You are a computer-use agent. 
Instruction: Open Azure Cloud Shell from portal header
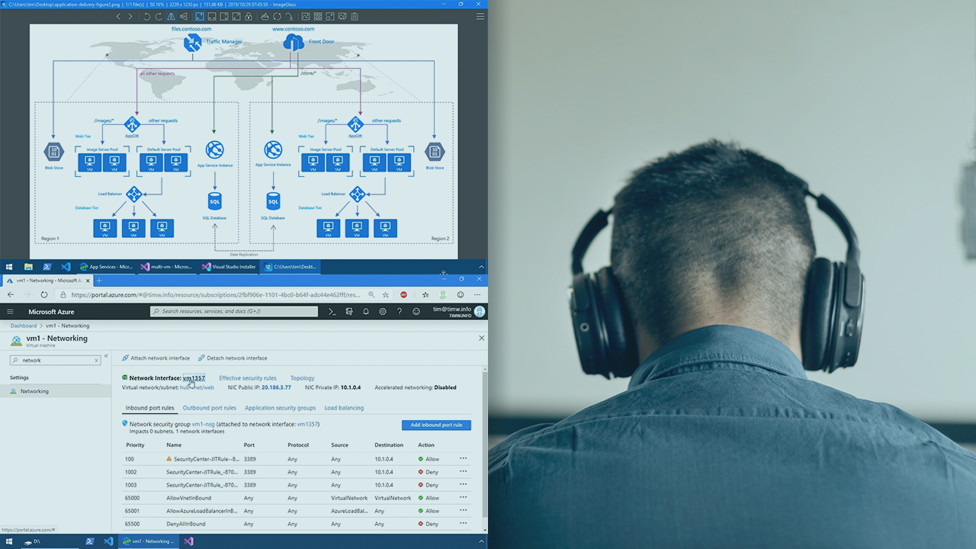(332, 312)
